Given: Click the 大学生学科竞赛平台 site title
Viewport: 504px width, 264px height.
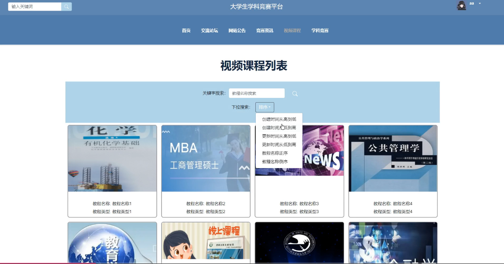Looking at the screenshot, I should point(257,7).
